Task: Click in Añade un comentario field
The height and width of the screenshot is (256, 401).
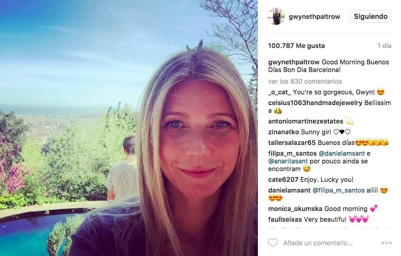Action: 318,243
